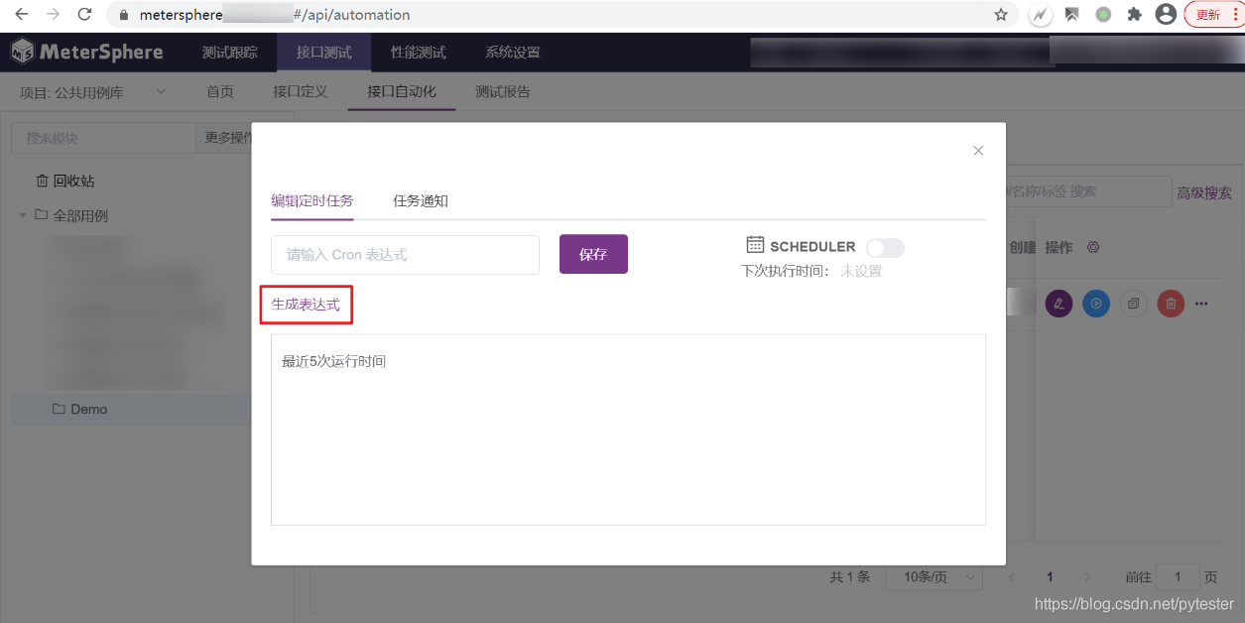
Task: Click the Cron expression input field
Action: click(x=405, y=255)
